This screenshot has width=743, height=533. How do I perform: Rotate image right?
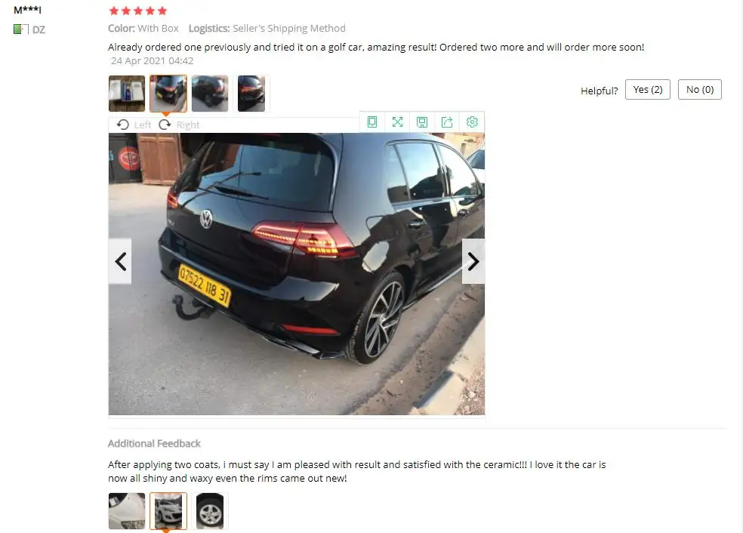tap(179, 125)
